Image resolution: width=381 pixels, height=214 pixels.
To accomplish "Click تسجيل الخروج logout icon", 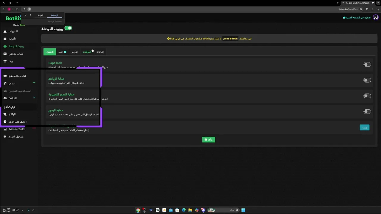I will coord(5,137).
